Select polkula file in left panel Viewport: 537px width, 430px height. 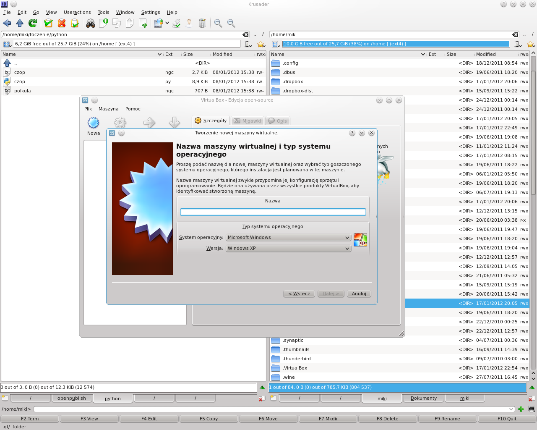pos(133,91)
